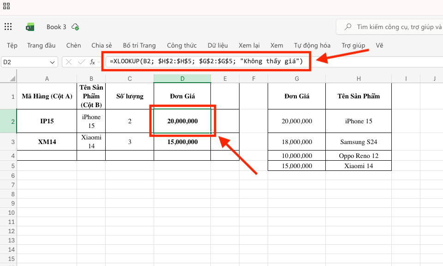Select cell with 18,000,000

click(297, 142)
